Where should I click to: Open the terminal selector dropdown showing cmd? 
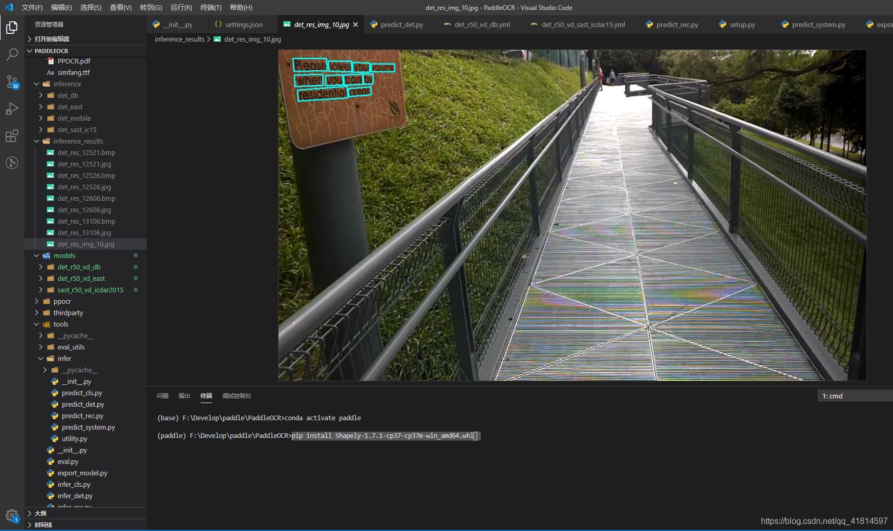tap(853, 396)
